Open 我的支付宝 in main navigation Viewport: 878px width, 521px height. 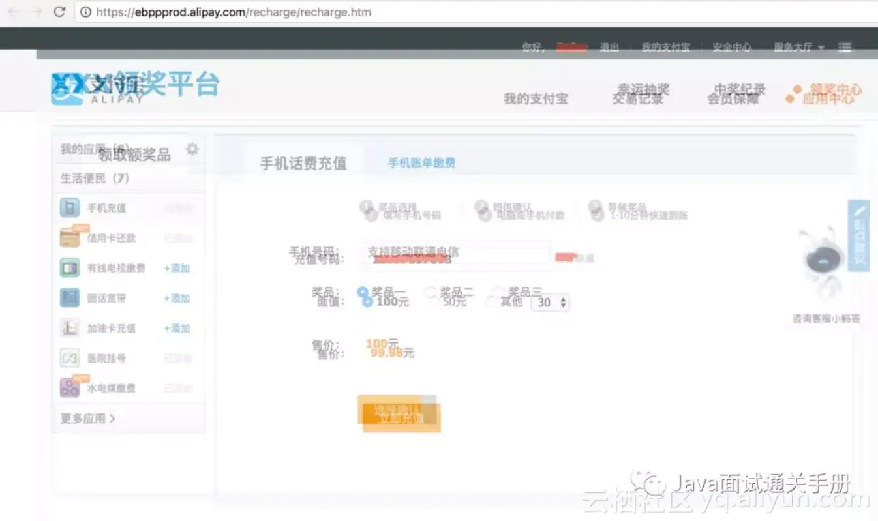(536, 99)
